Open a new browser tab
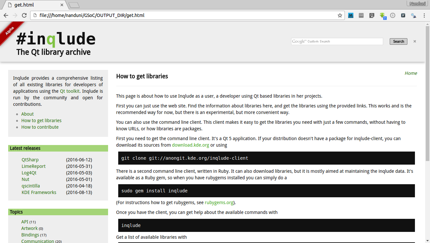This screenshot has height=243, width=430. tap(74, 5)
